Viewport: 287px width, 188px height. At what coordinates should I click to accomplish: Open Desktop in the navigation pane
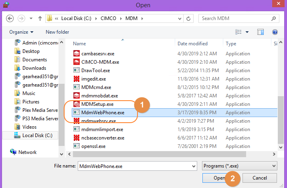pyautogui.click(x=27, y=51)
